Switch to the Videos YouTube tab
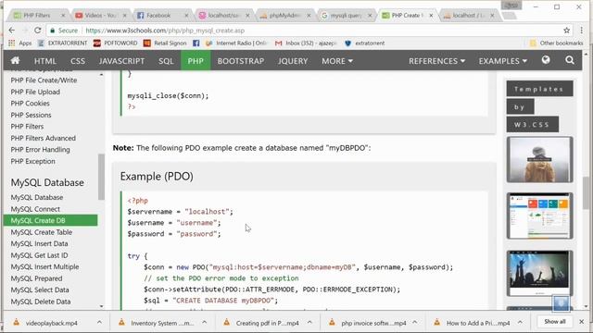This screenshot has width=593, height=333. click(x=100, y=16)
